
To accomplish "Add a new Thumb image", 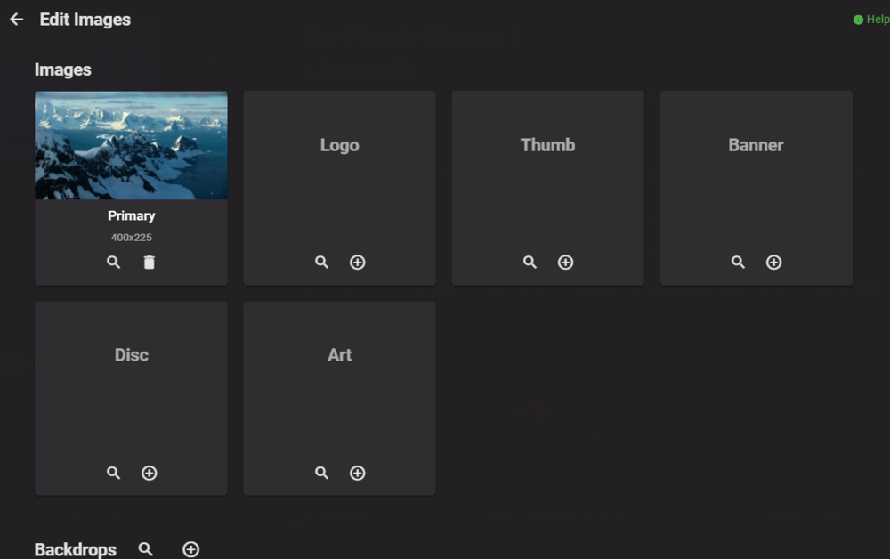I will coord(565,262).
